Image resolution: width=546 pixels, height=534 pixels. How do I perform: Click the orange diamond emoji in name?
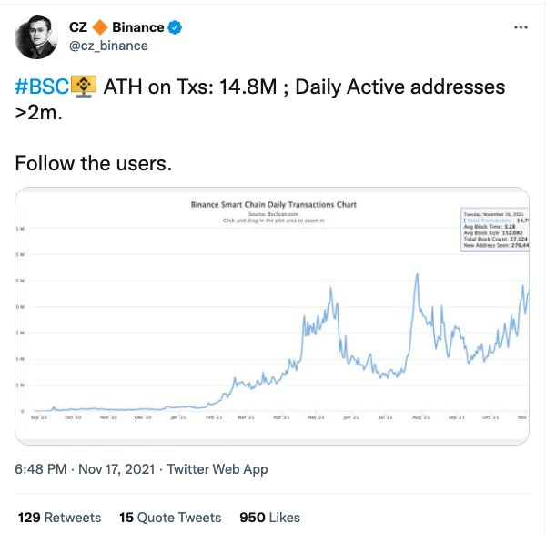point(102,28)
